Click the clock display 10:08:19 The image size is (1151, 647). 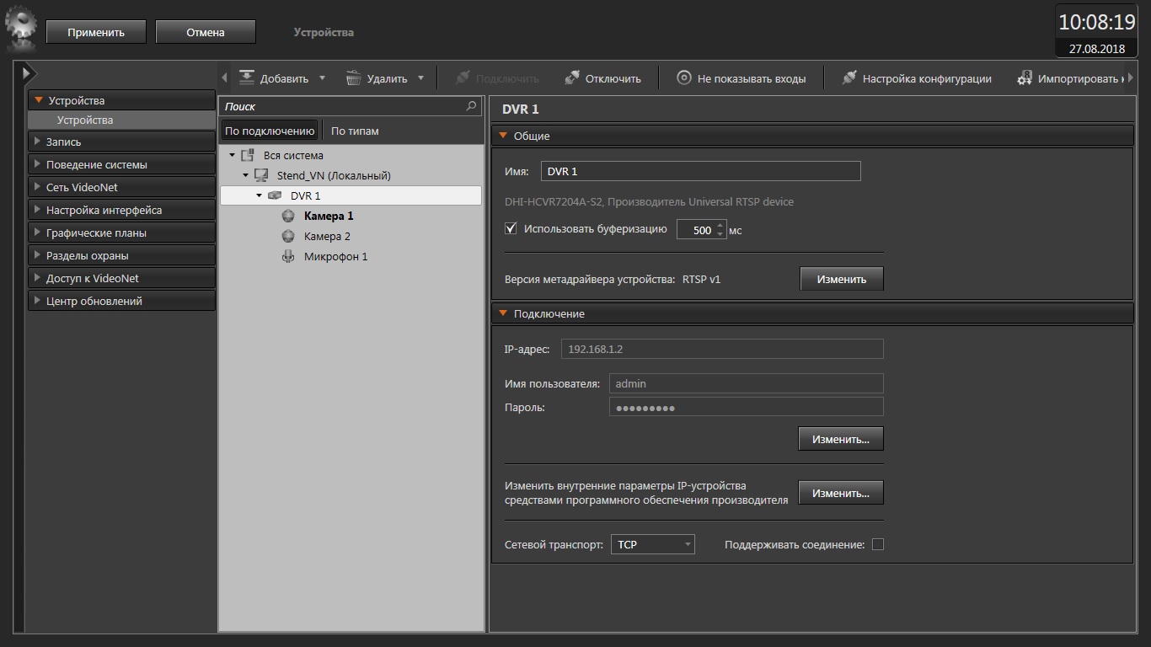coord(1096,22)
